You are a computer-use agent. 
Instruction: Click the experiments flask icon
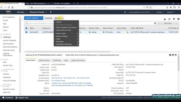point(165,19)
